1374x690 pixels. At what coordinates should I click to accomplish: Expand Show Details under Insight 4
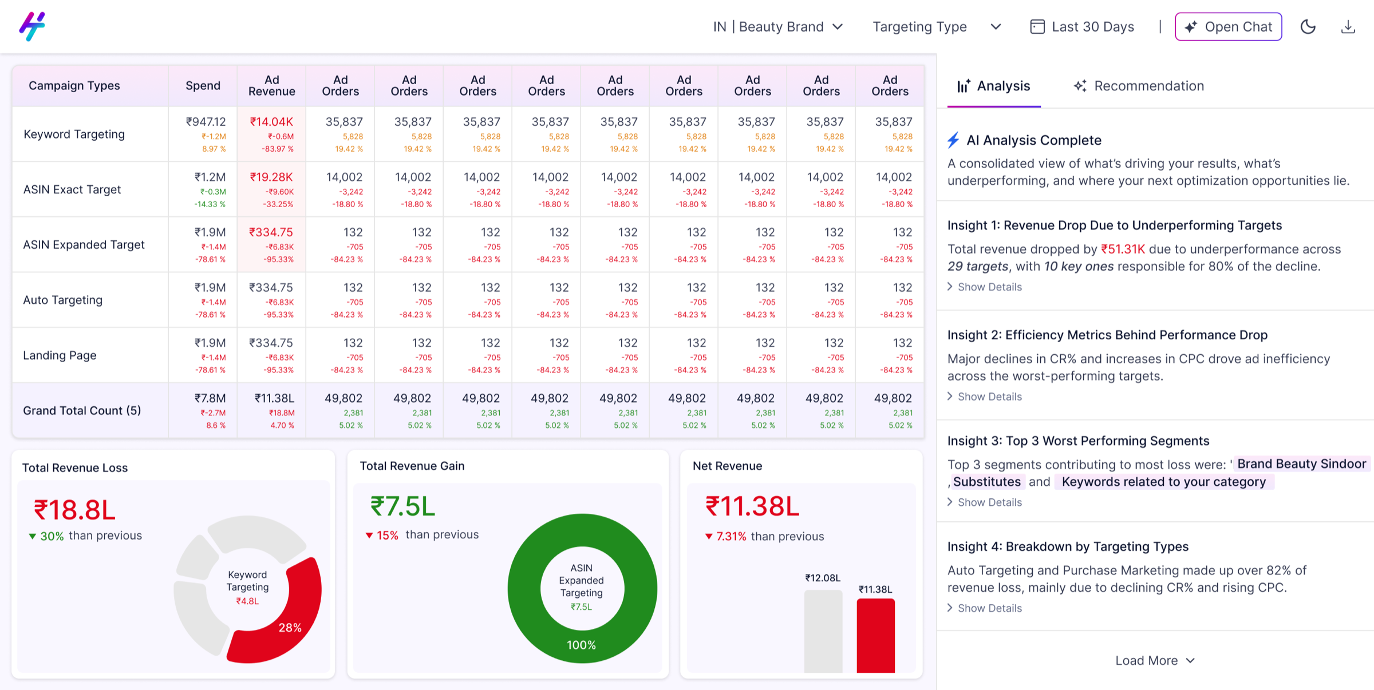click(x=985, y=608)
